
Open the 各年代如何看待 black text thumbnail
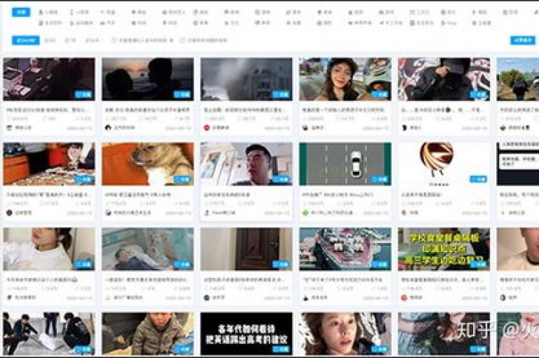(246, 333)
